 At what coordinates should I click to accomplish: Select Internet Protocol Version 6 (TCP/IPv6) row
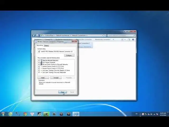tap(53, 66)
